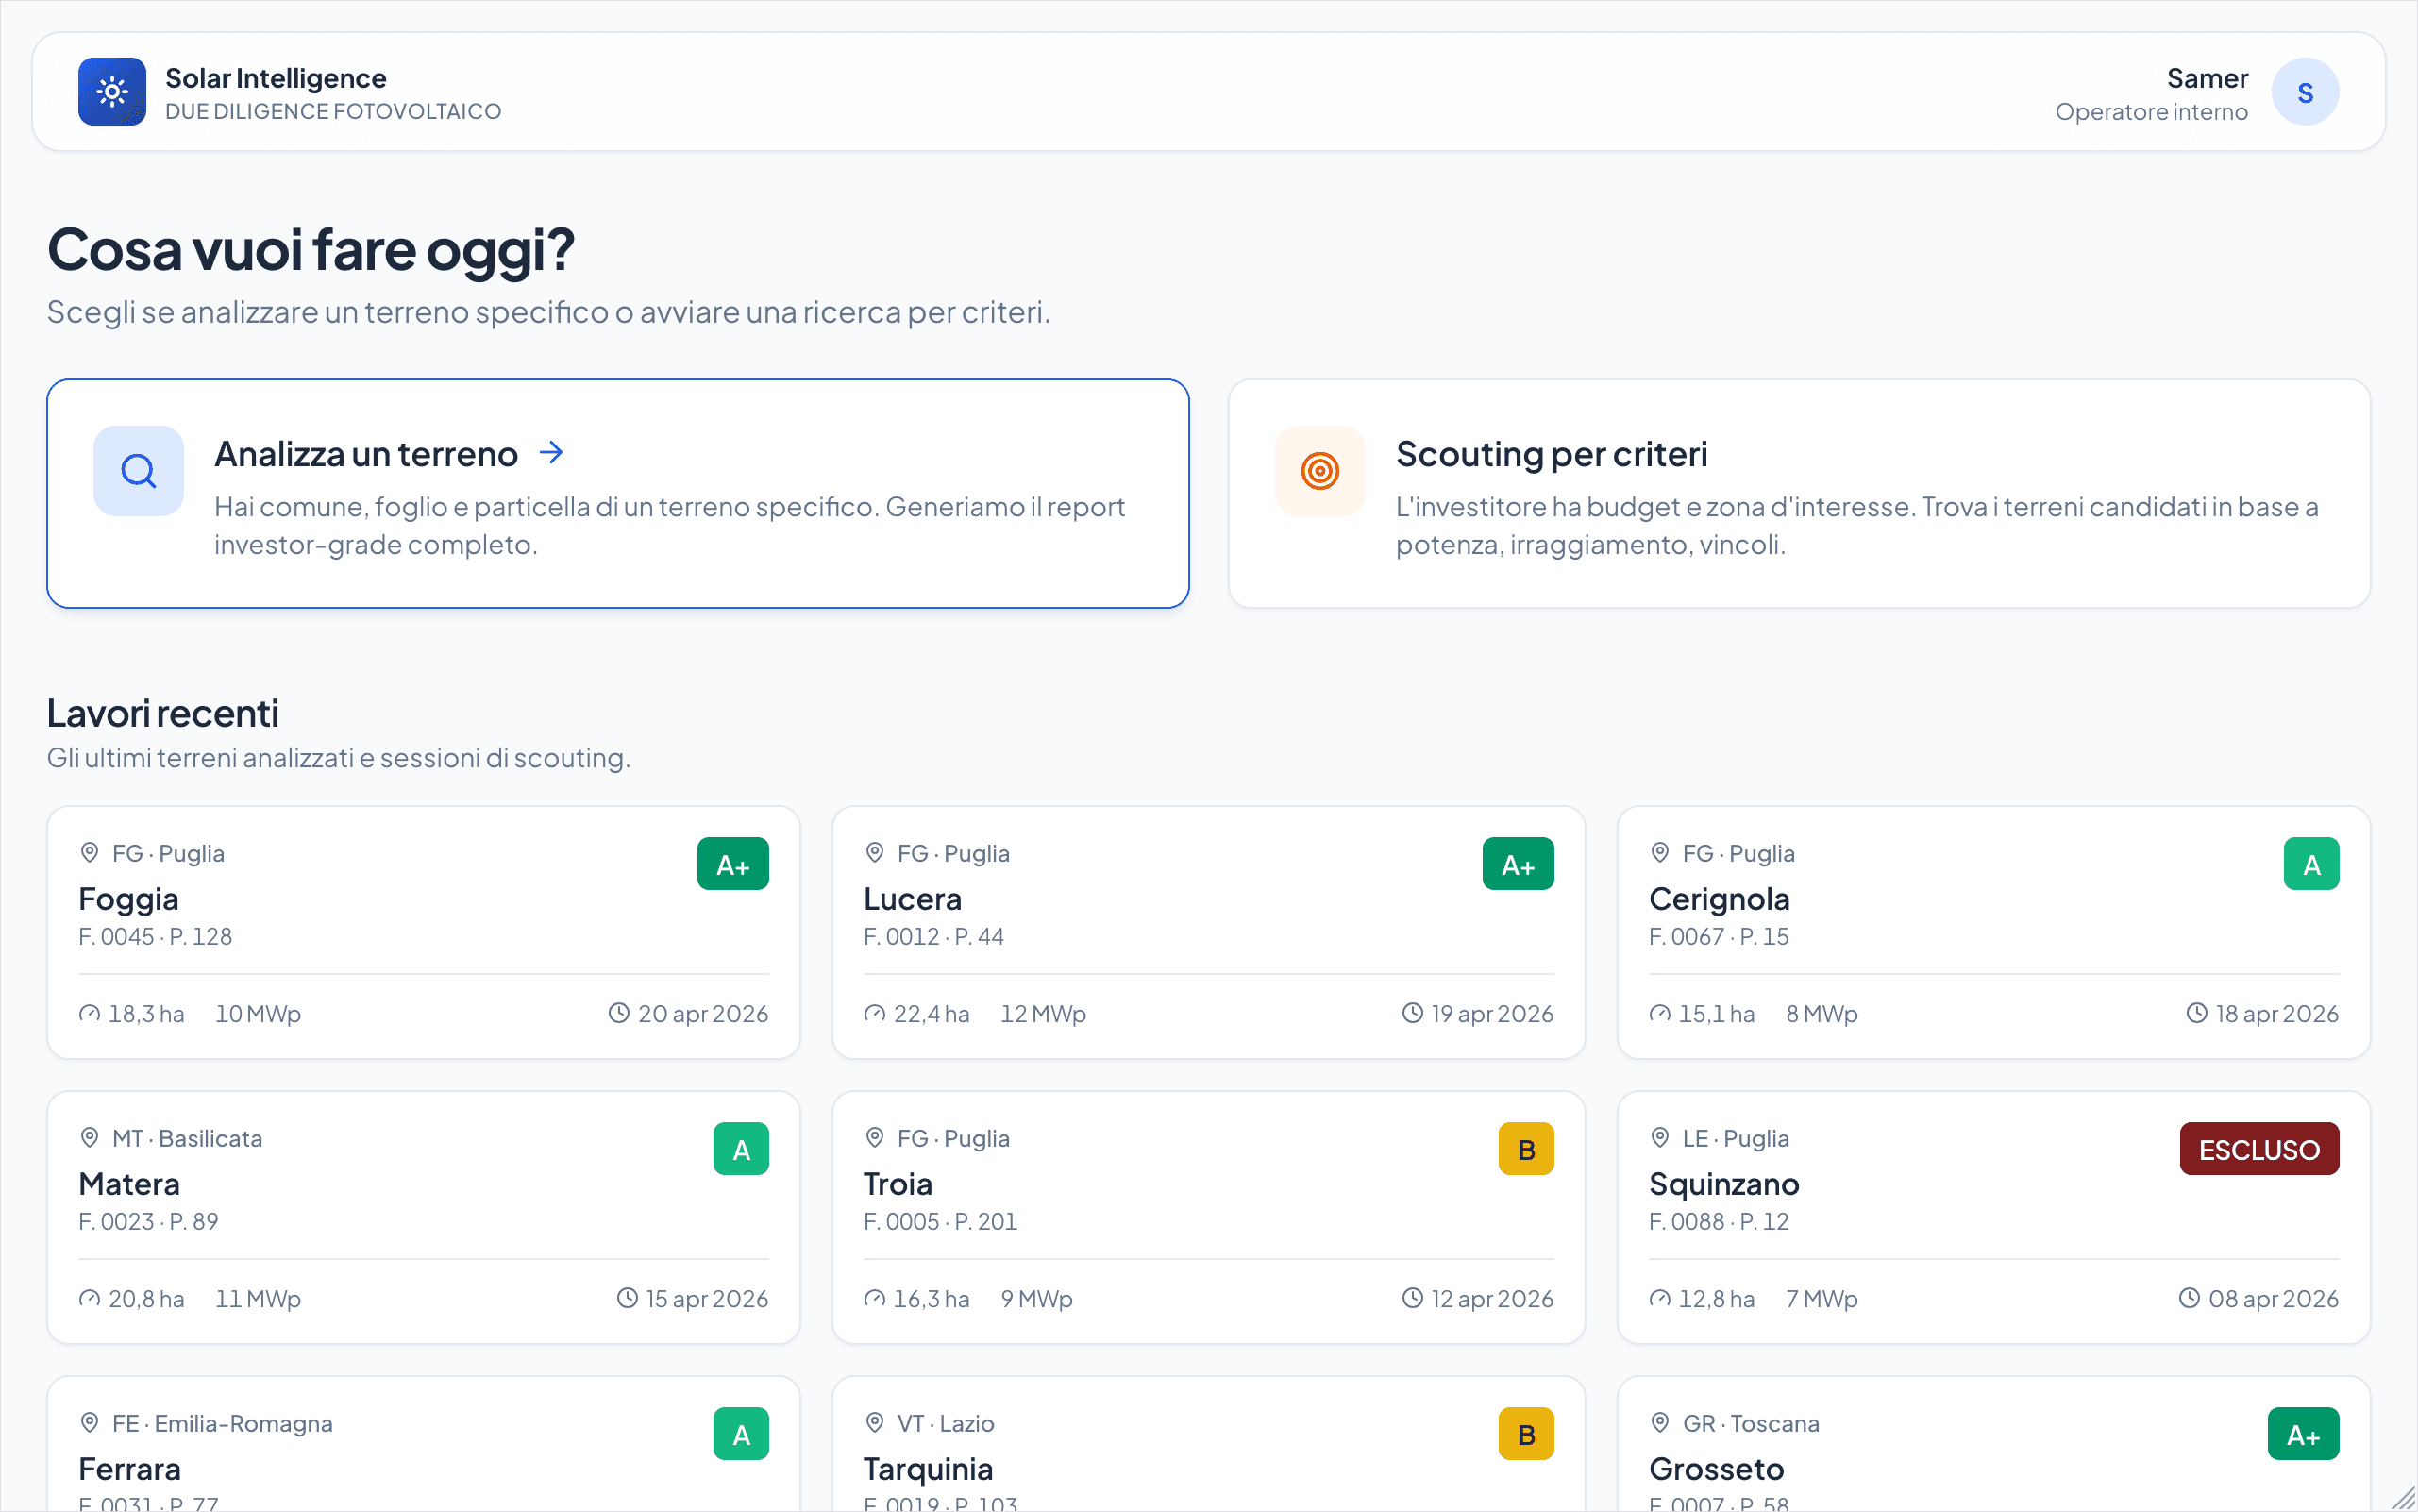Click the 'LE · Puglia' region label
The width and height of the screenshot is (2418, 1512).
pyautogui.click(x=1735, y=1139)
